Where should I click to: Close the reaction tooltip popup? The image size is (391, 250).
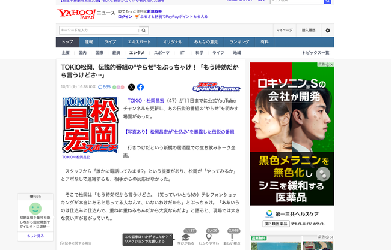[171, 236]
